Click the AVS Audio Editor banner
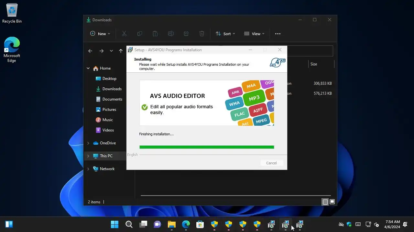The width and height of the screenshot is (414, 232). point(207,103)
